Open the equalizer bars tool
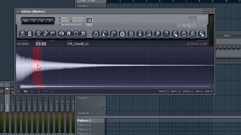This screenshot has height=135, width=241. pos(149,34)
